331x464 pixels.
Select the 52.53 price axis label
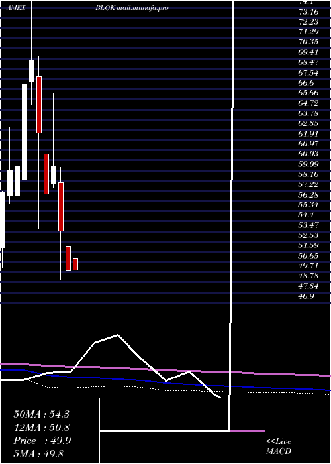coord(308,236)
